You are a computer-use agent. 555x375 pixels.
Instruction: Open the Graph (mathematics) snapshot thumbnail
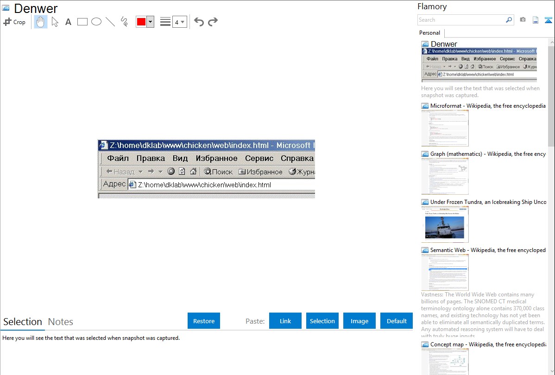tap(445, 176)
